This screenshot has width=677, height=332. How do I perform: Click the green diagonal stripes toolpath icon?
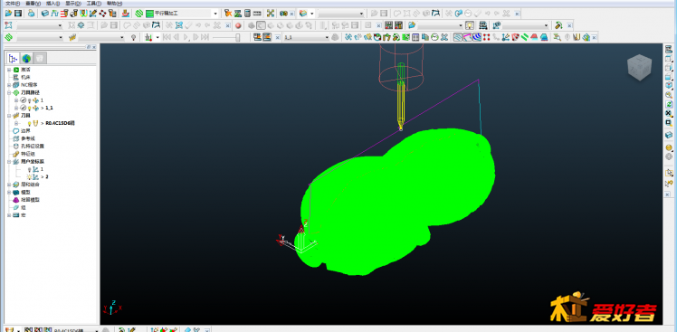[x=525, y=38]
